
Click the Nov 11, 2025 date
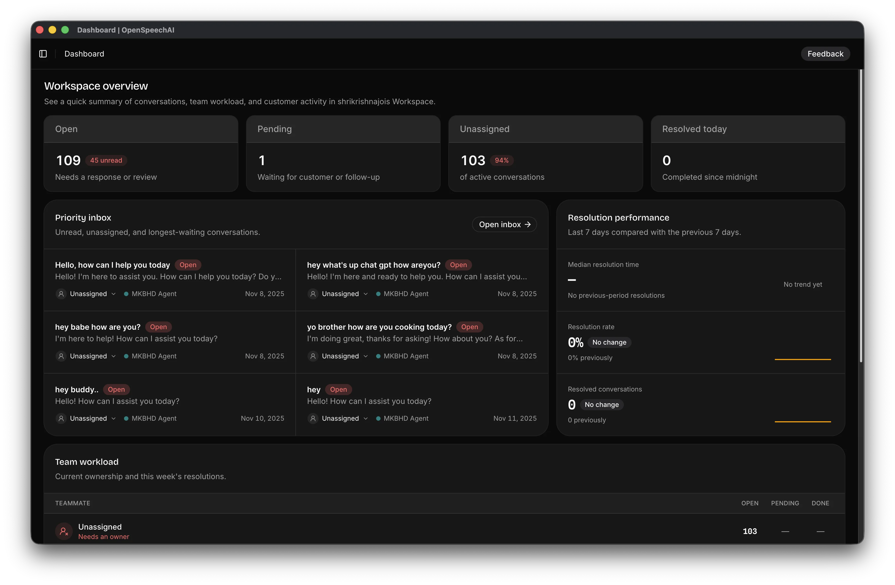tap(515, 418)
